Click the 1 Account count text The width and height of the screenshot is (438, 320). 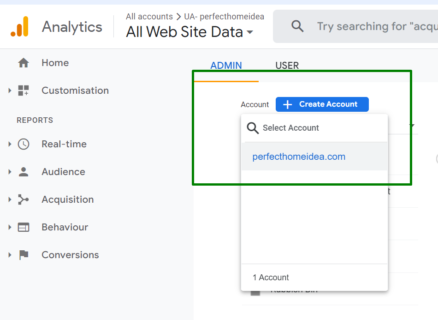[x=271, y=278]
